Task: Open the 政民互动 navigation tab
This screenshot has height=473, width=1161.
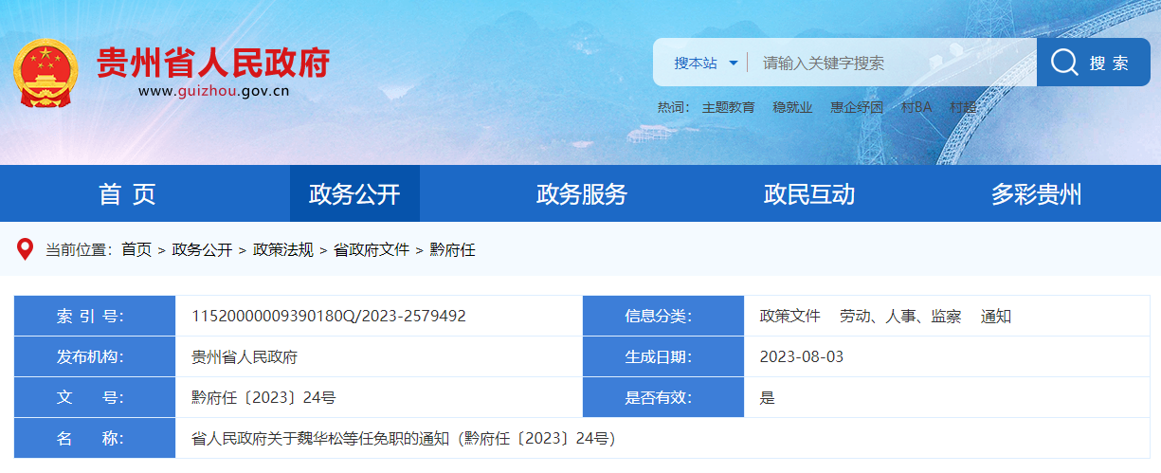Action: point(809,194)
